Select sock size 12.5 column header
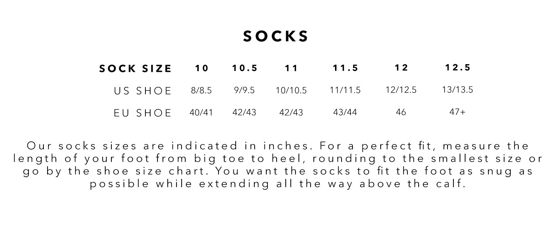The width and height of the screenshot is (548, 226). tap(458, 68)
